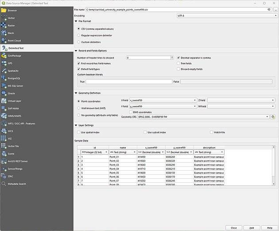
Task: Change description column type dropdown
Action: [x=209, y=152]
